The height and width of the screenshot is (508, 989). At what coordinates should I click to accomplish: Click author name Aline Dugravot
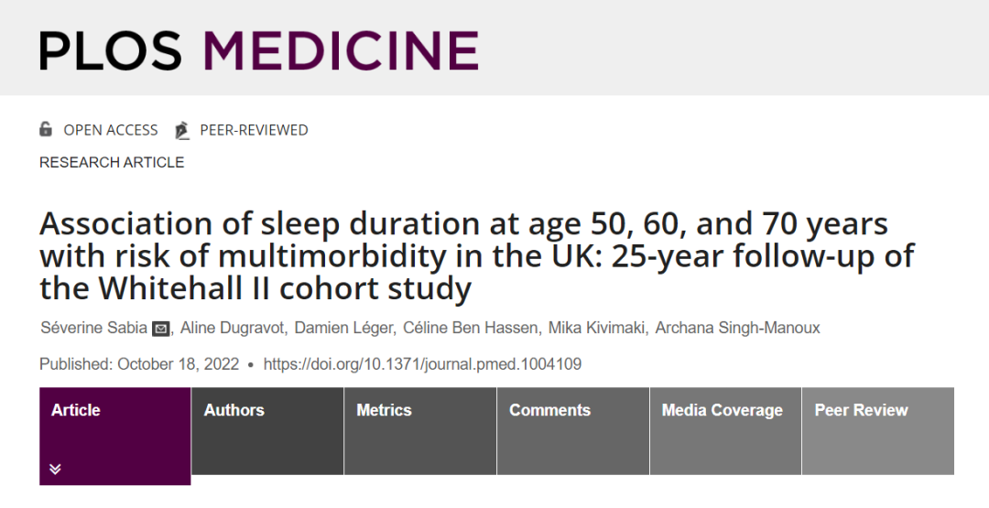pyautogui.click(x=233, y=328)
